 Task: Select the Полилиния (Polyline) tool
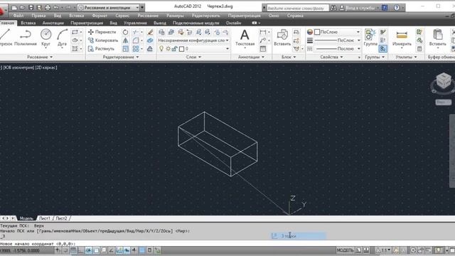[x=26, y=38]
